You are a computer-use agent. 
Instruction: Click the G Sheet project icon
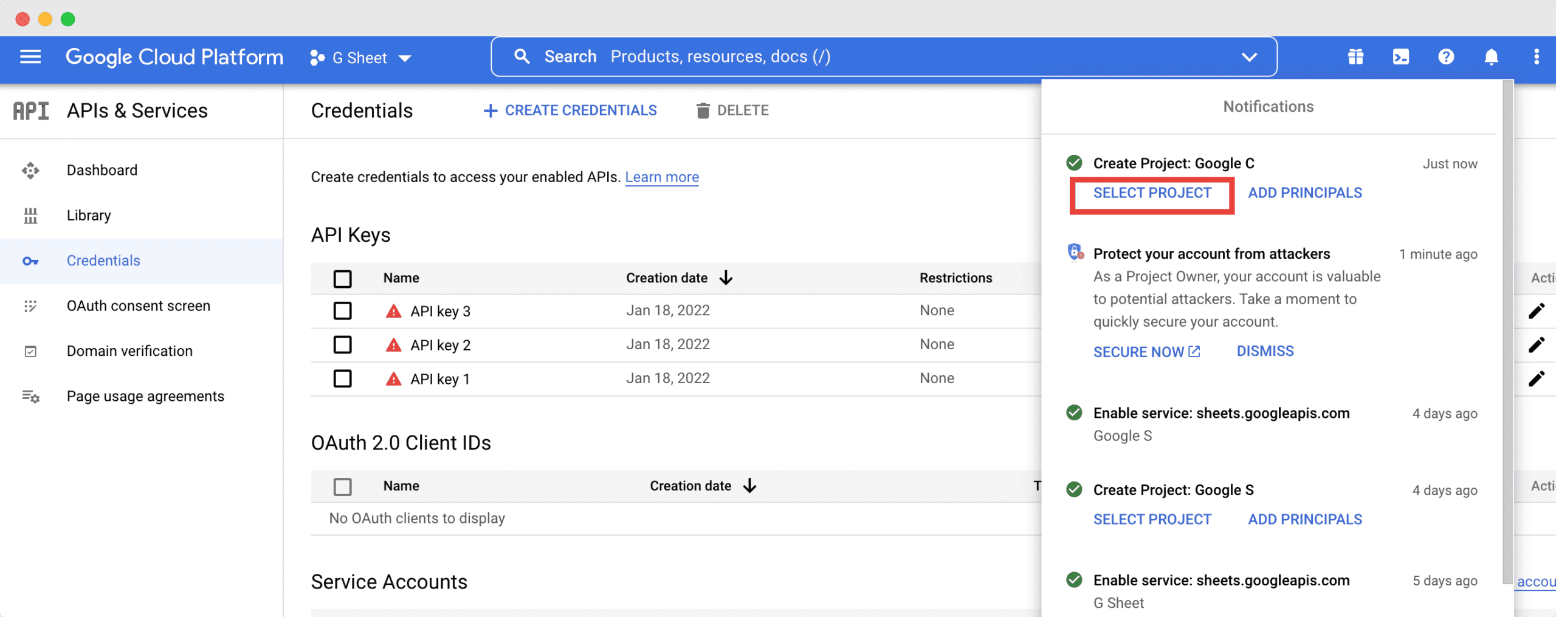(x=317, y=58)
